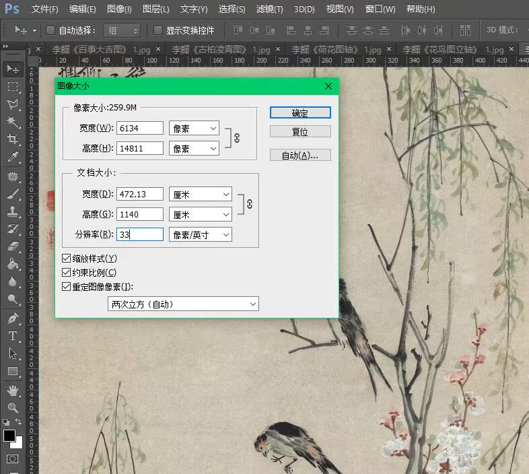The width and height of the screenshot is (529, 474).
Task: Open resolution 像素/英寸 unit dropdown
Action: tap(201, 234)
